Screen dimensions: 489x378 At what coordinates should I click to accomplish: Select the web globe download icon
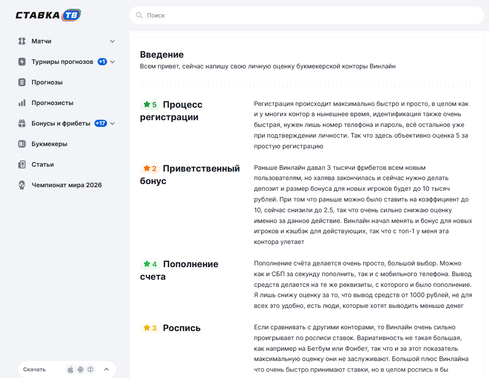click(x=90, y=370)
